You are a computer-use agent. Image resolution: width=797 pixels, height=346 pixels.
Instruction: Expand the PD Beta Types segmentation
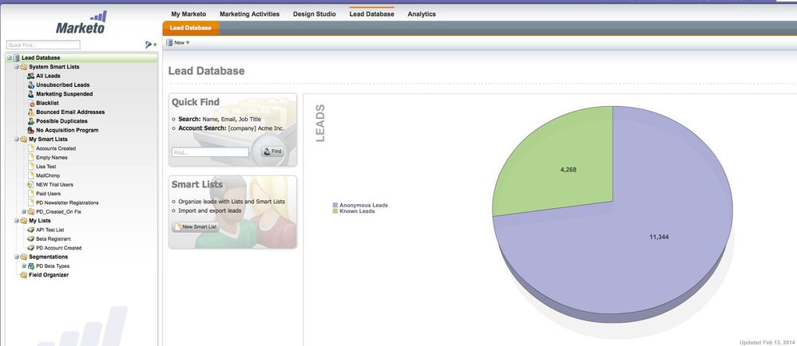click(24, 265)
